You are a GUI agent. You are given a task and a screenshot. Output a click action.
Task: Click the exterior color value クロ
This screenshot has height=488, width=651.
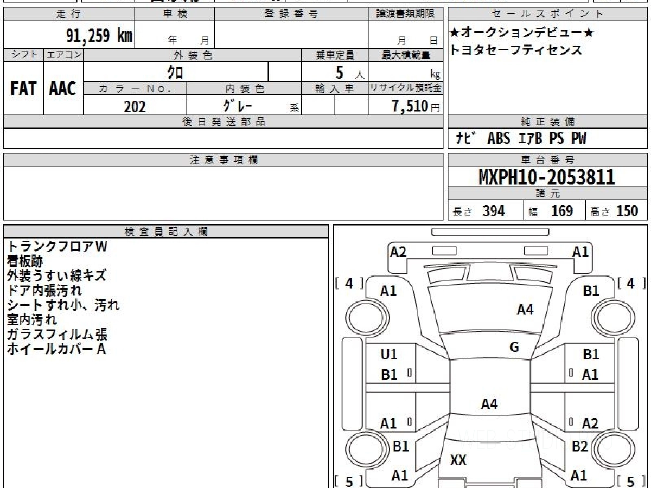tap(175, 72)
